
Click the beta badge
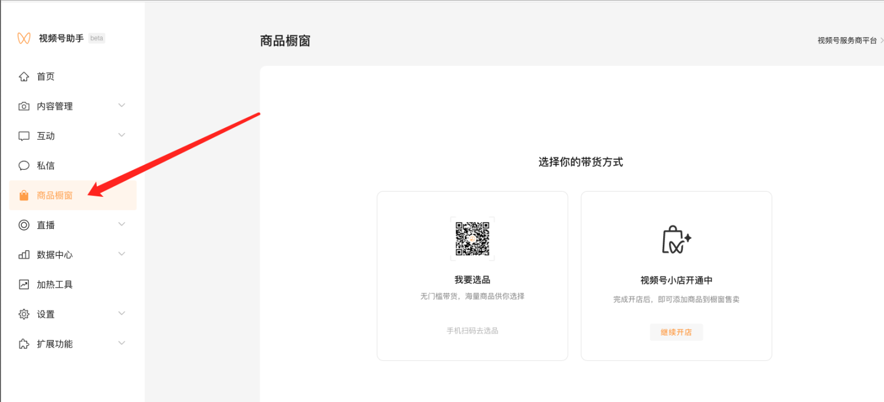pos(97,38)
